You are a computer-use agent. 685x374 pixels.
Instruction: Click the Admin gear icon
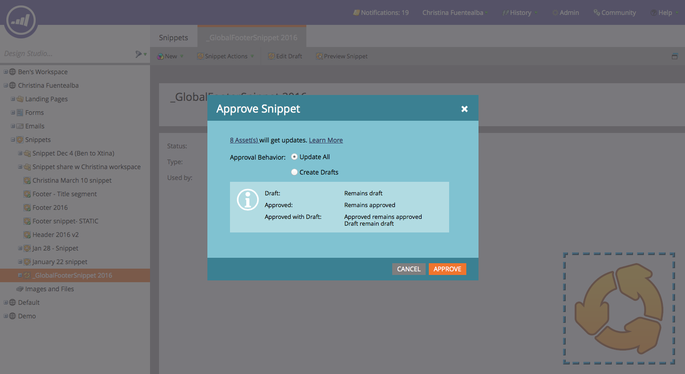click(555, 13)
